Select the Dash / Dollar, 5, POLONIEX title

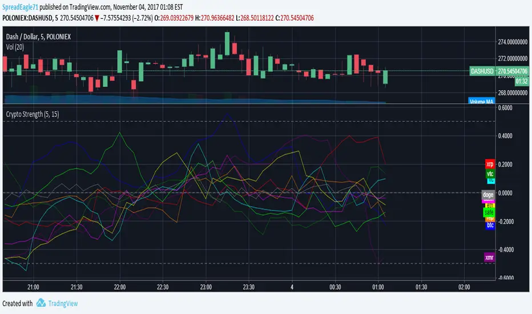click(x=38, y=37)
